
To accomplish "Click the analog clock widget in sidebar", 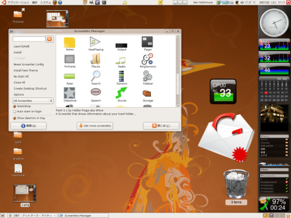I will click(x=274, y=22).
